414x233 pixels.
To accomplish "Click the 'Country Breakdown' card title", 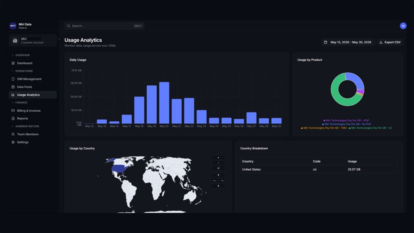I will point(254,148).
